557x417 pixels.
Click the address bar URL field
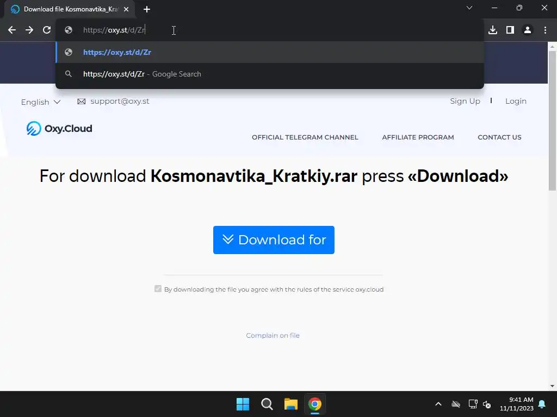[270, 30]
